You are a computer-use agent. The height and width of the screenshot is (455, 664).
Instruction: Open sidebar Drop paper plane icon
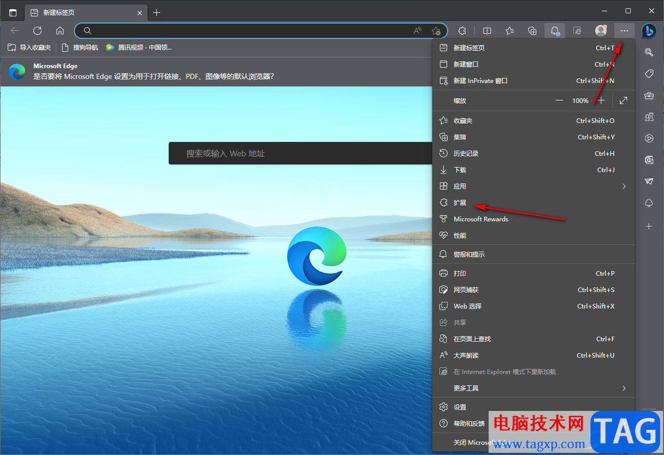point(649,181)
